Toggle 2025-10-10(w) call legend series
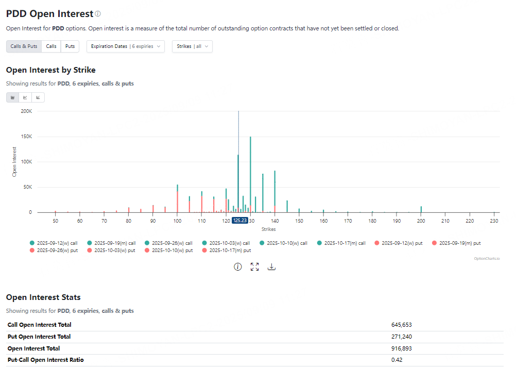Screen dimensions: 516x368 pos(283,243)
